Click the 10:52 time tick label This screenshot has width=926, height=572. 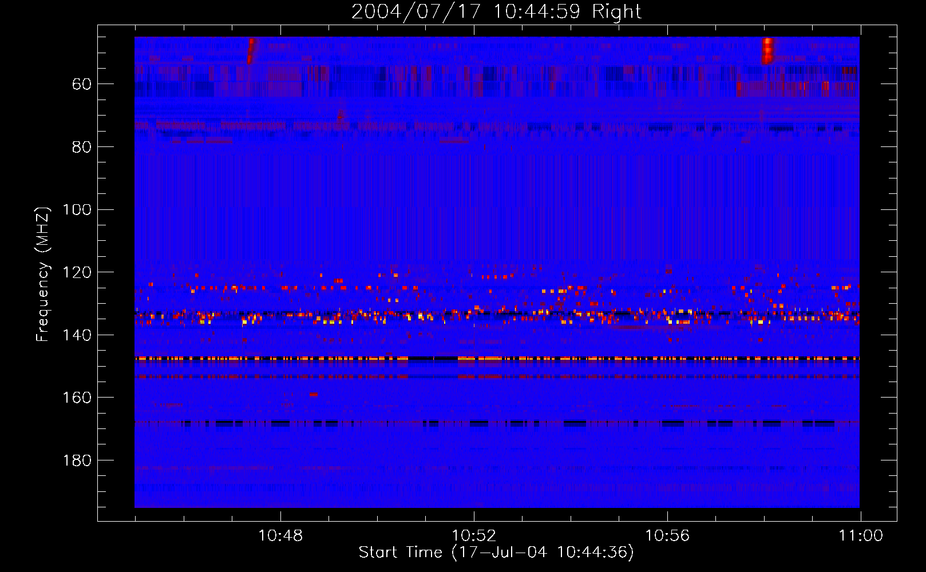click(474, 536)
